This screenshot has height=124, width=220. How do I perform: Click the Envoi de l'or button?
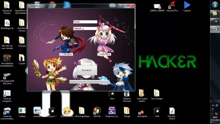87,70
